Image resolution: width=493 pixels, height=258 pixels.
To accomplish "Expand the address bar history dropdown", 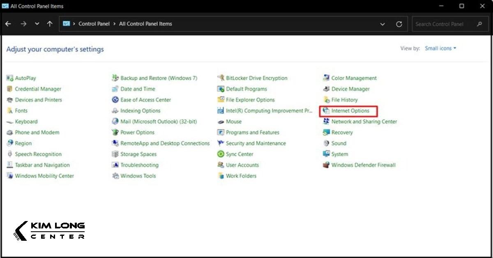I will pyautogui.click(x=382, y=24).
